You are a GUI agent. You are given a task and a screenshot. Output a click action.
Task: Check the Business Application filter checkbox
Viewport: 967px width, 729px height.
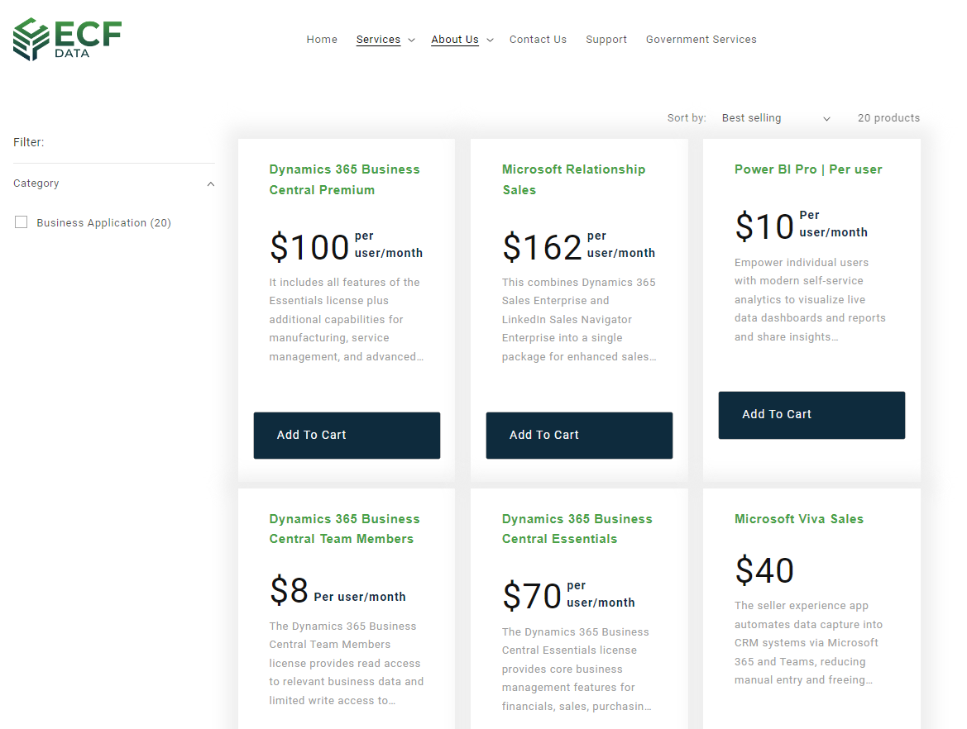coord(22,222)
